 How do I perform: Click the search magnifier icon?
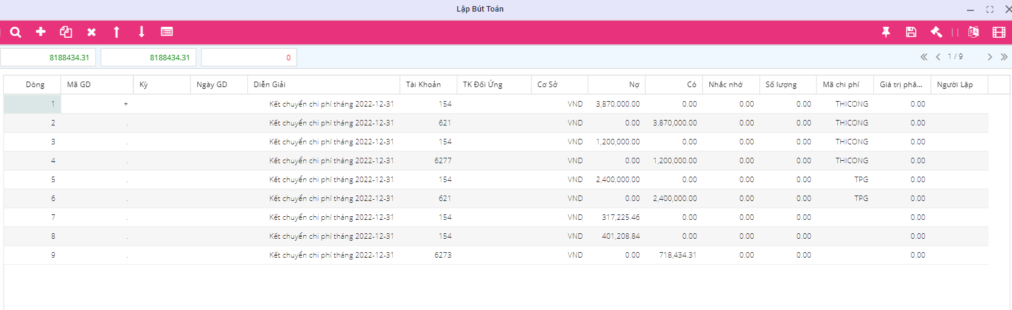(x=16, y=32)
